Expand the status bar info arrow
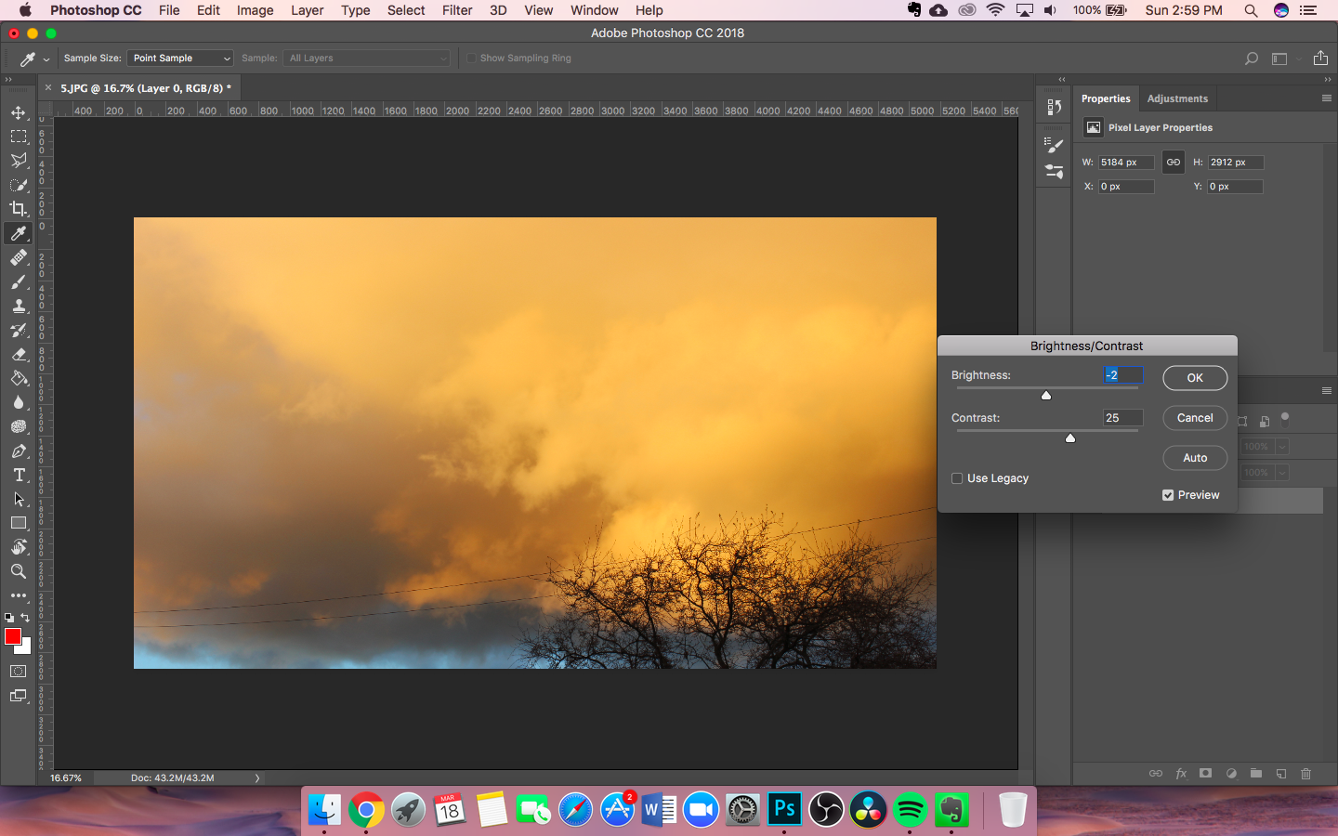Screen dimensions: 1338x836 tap(257, 778)
